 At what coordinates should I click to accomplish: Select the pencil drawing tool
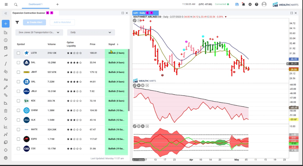pos(6,87)
